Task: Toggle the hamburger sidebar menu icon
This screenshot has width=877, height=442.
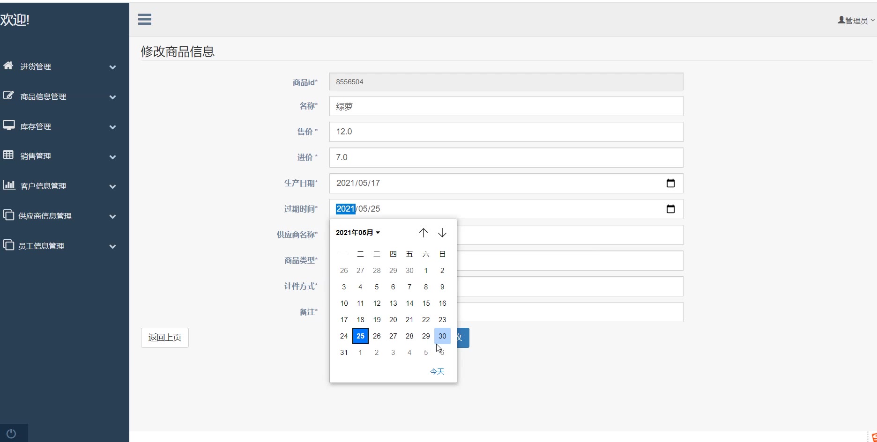Action: point(144,19)
